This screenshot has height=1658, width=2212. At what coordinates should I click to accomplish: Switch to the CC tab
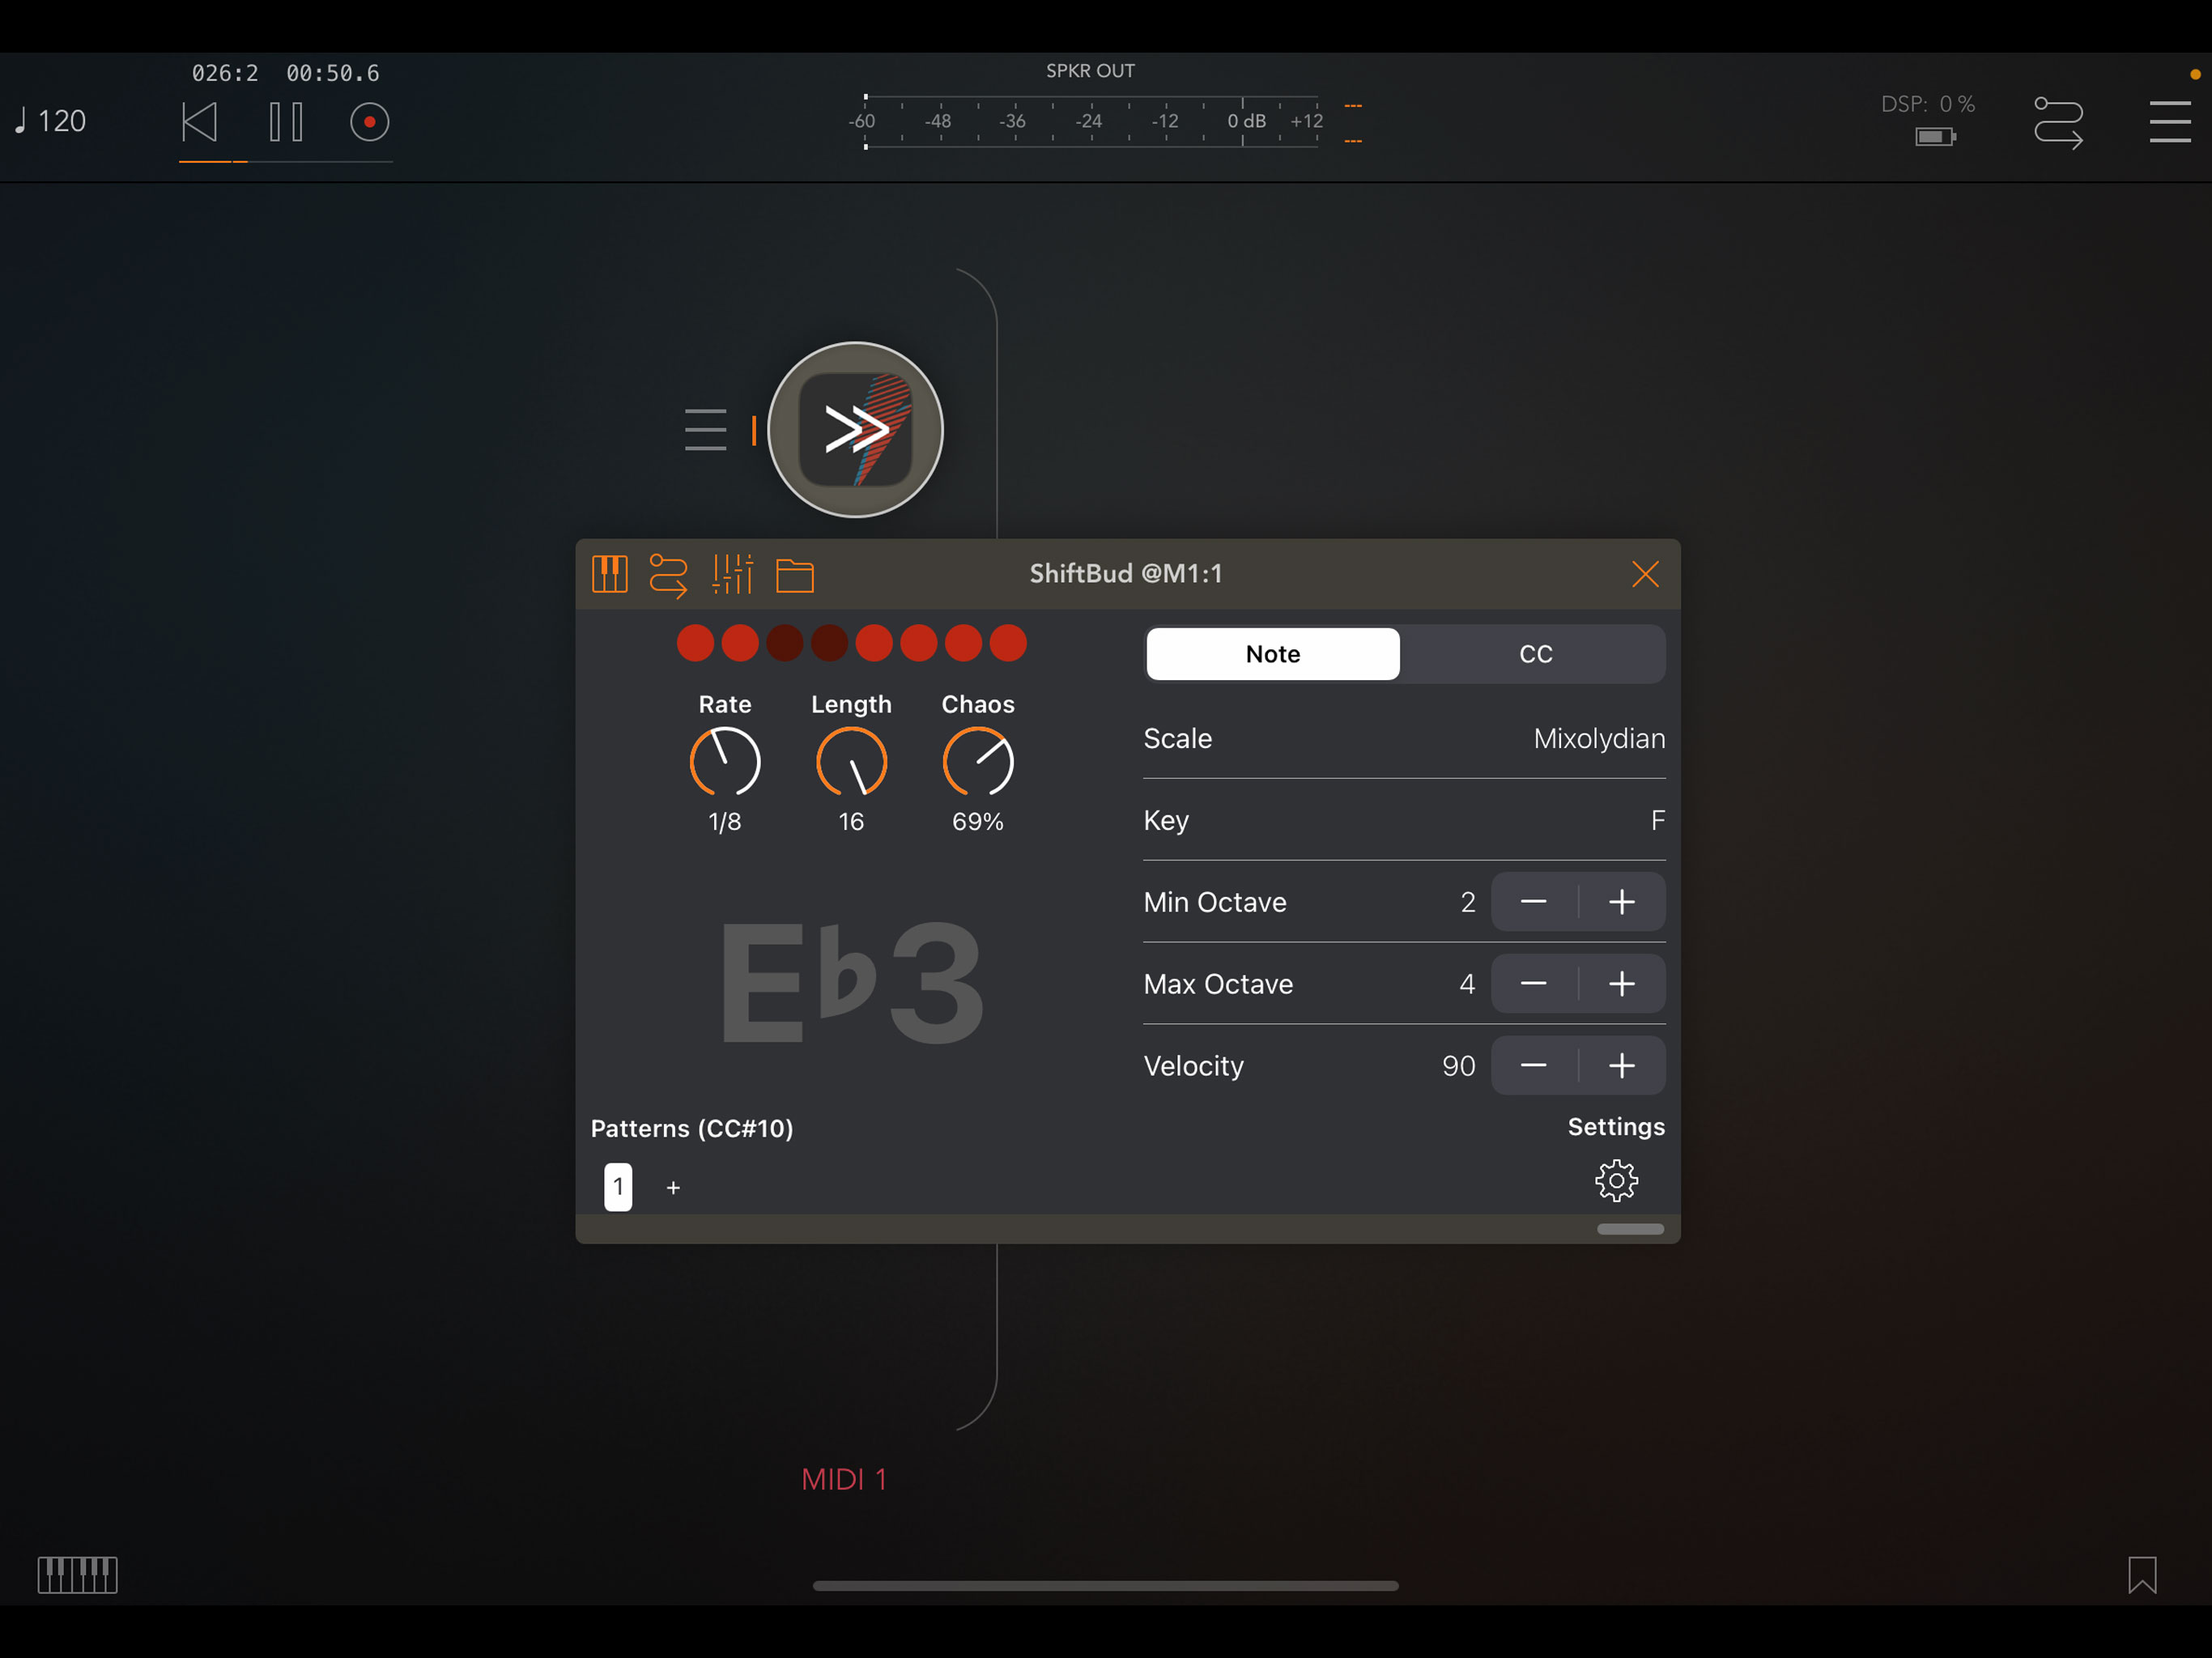pos(1535,654)
